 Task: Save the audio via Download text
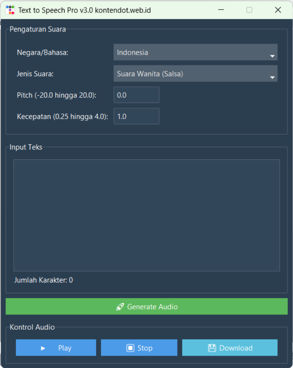click(236, 348)
